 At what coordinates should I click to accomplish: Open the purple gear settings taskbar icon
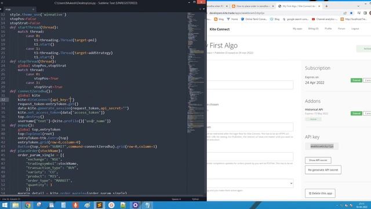(135, 205)
